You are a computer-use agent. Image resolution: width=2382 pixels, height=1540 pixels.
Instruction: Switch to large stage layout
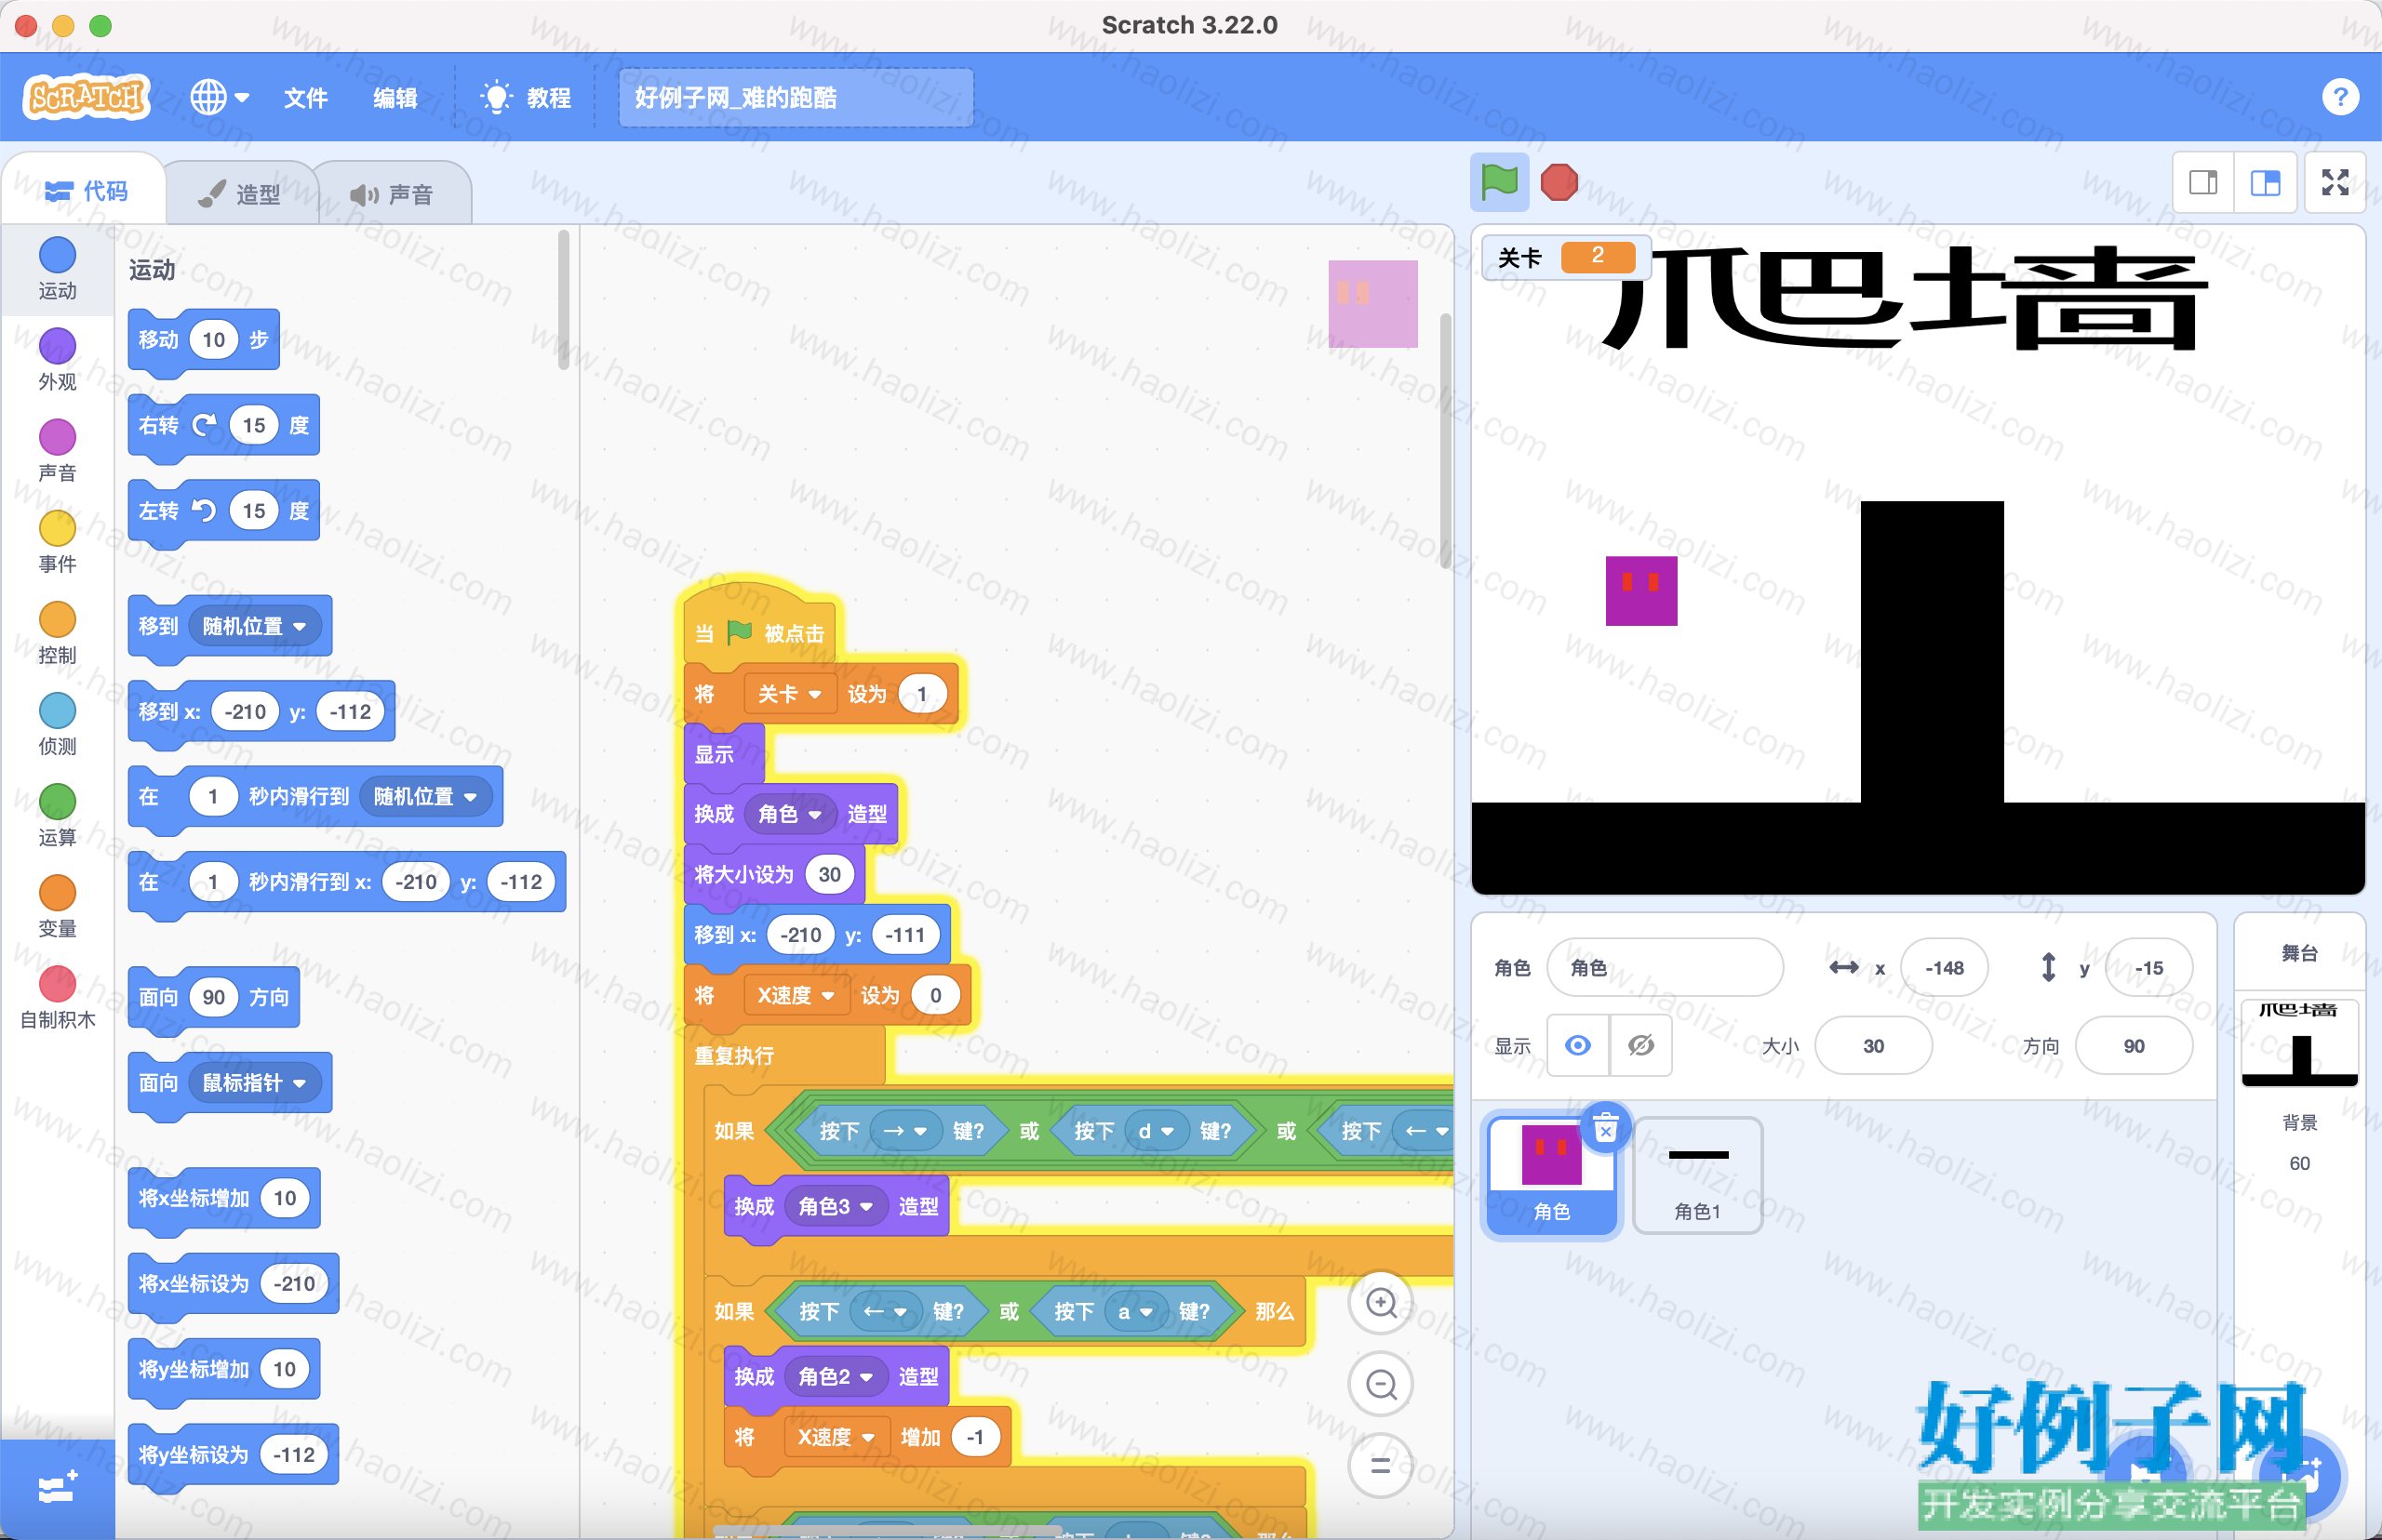click(x=2265, y=182)
